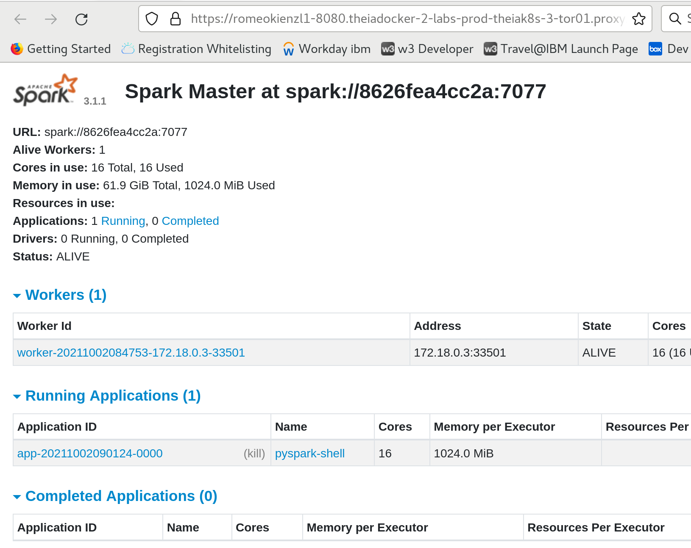691x548 pixels.
Task: Open app-20211002090124-0000 application link
Action: point(90,454)
